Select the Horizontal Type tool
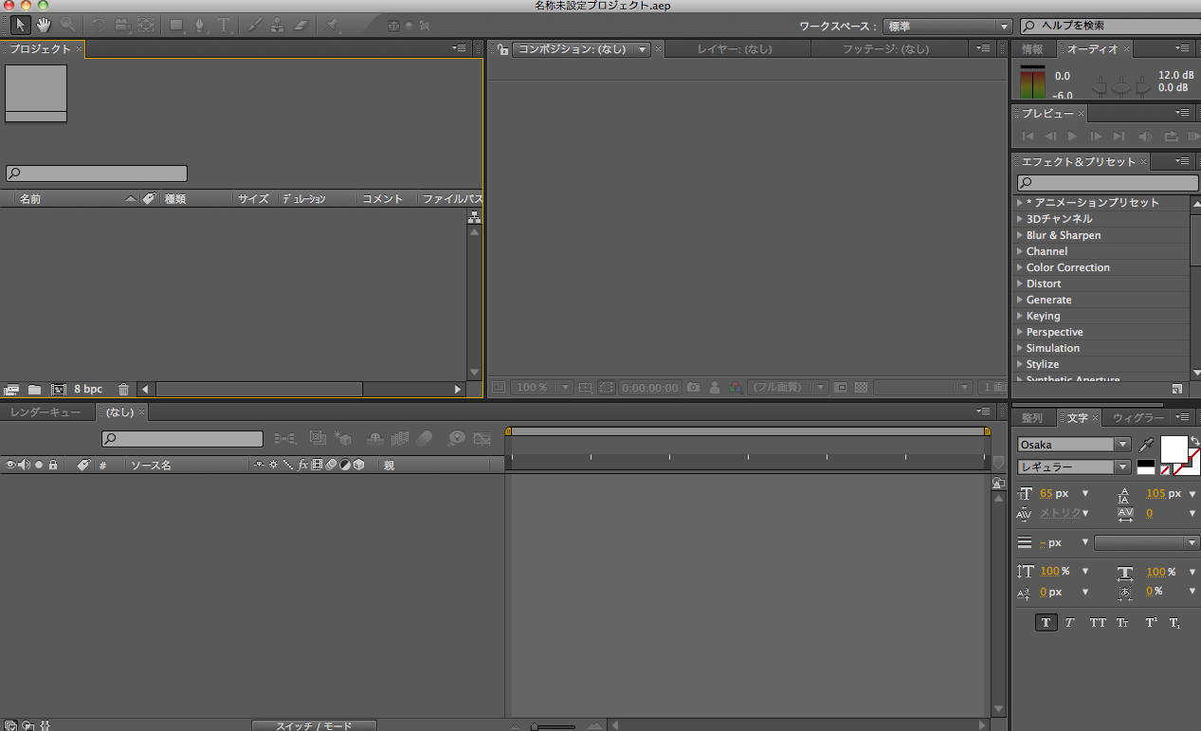Screen dimensions: 1201x731 coord(224,25)
